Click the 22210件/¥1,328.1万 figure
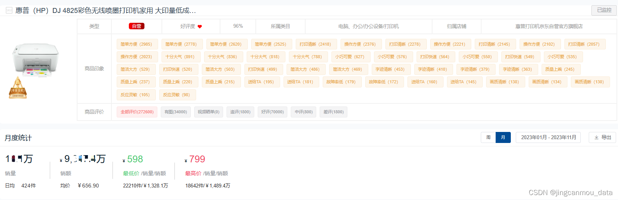 coord(146,186)
